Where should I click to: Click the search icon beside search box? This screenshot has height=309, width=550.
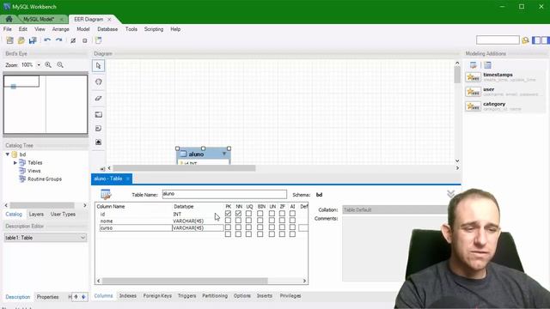tap(525, 40)
